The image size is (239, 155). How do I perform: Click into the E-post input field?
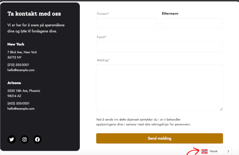tap(159, 47)
